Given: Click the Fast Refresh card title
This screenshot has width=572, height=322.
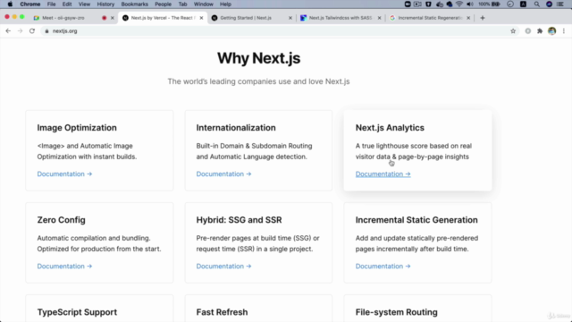Looking at the screenshot, I should point(222,312).
